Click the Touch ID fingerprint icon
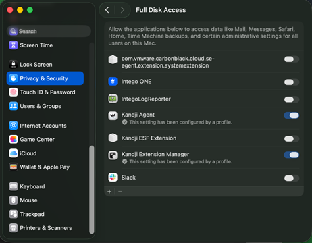The width and height of the screenshot is (312, 243). coord(14,92)
